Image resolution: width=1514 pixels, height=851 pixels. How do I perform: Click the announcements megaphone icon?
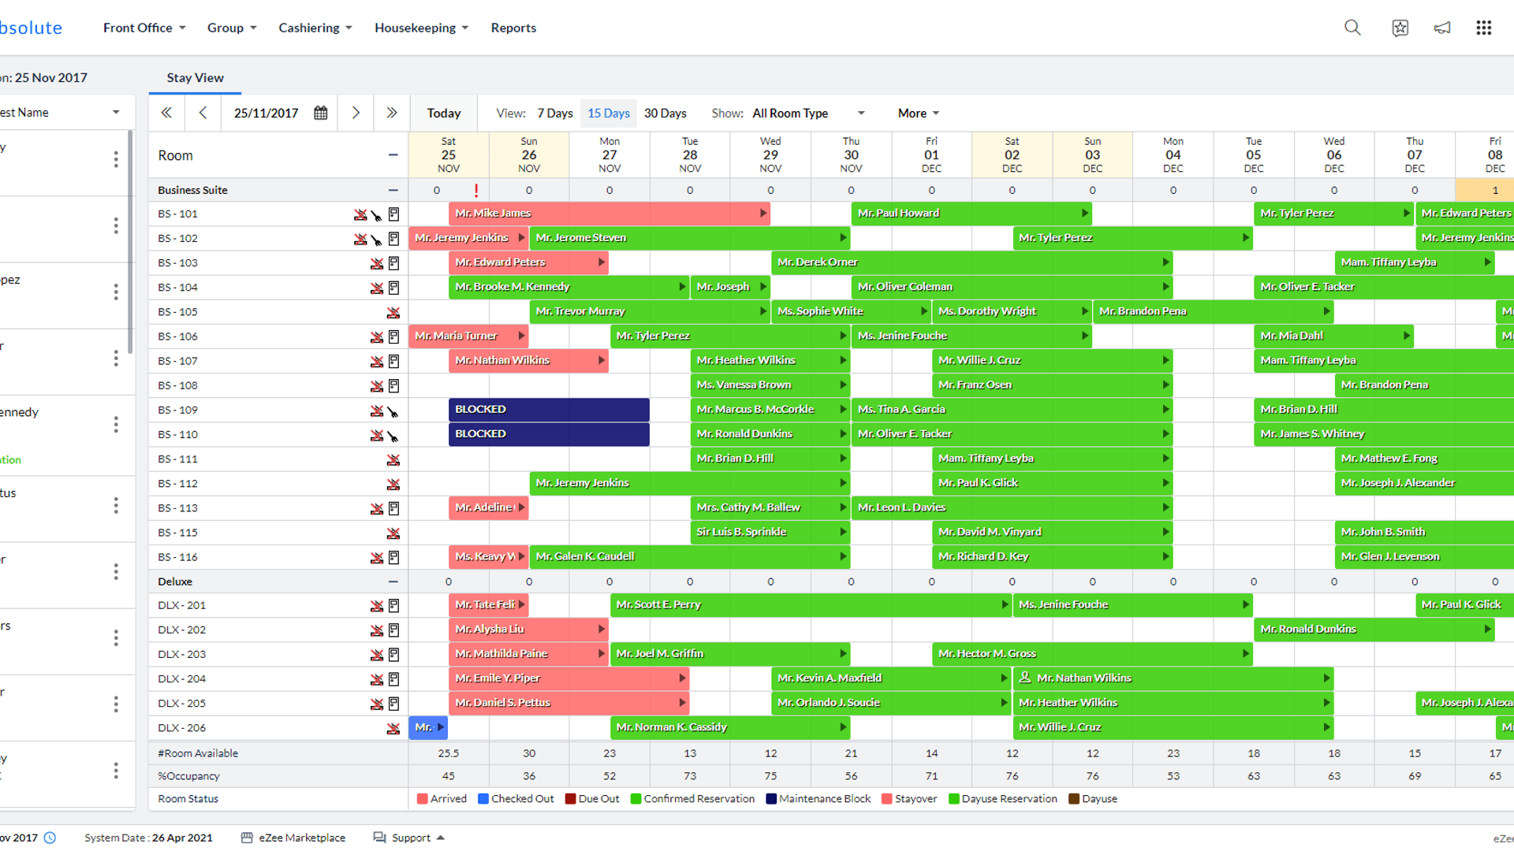(1441, 28)
